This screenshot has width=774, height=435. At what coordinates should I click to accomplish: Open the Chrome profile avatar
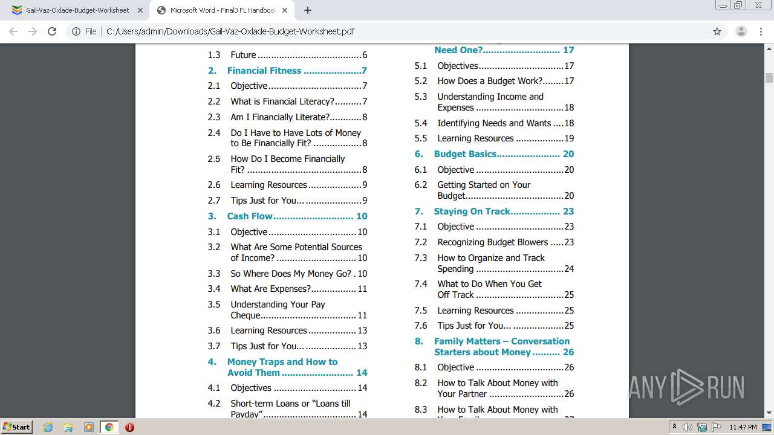coord(741,31)
